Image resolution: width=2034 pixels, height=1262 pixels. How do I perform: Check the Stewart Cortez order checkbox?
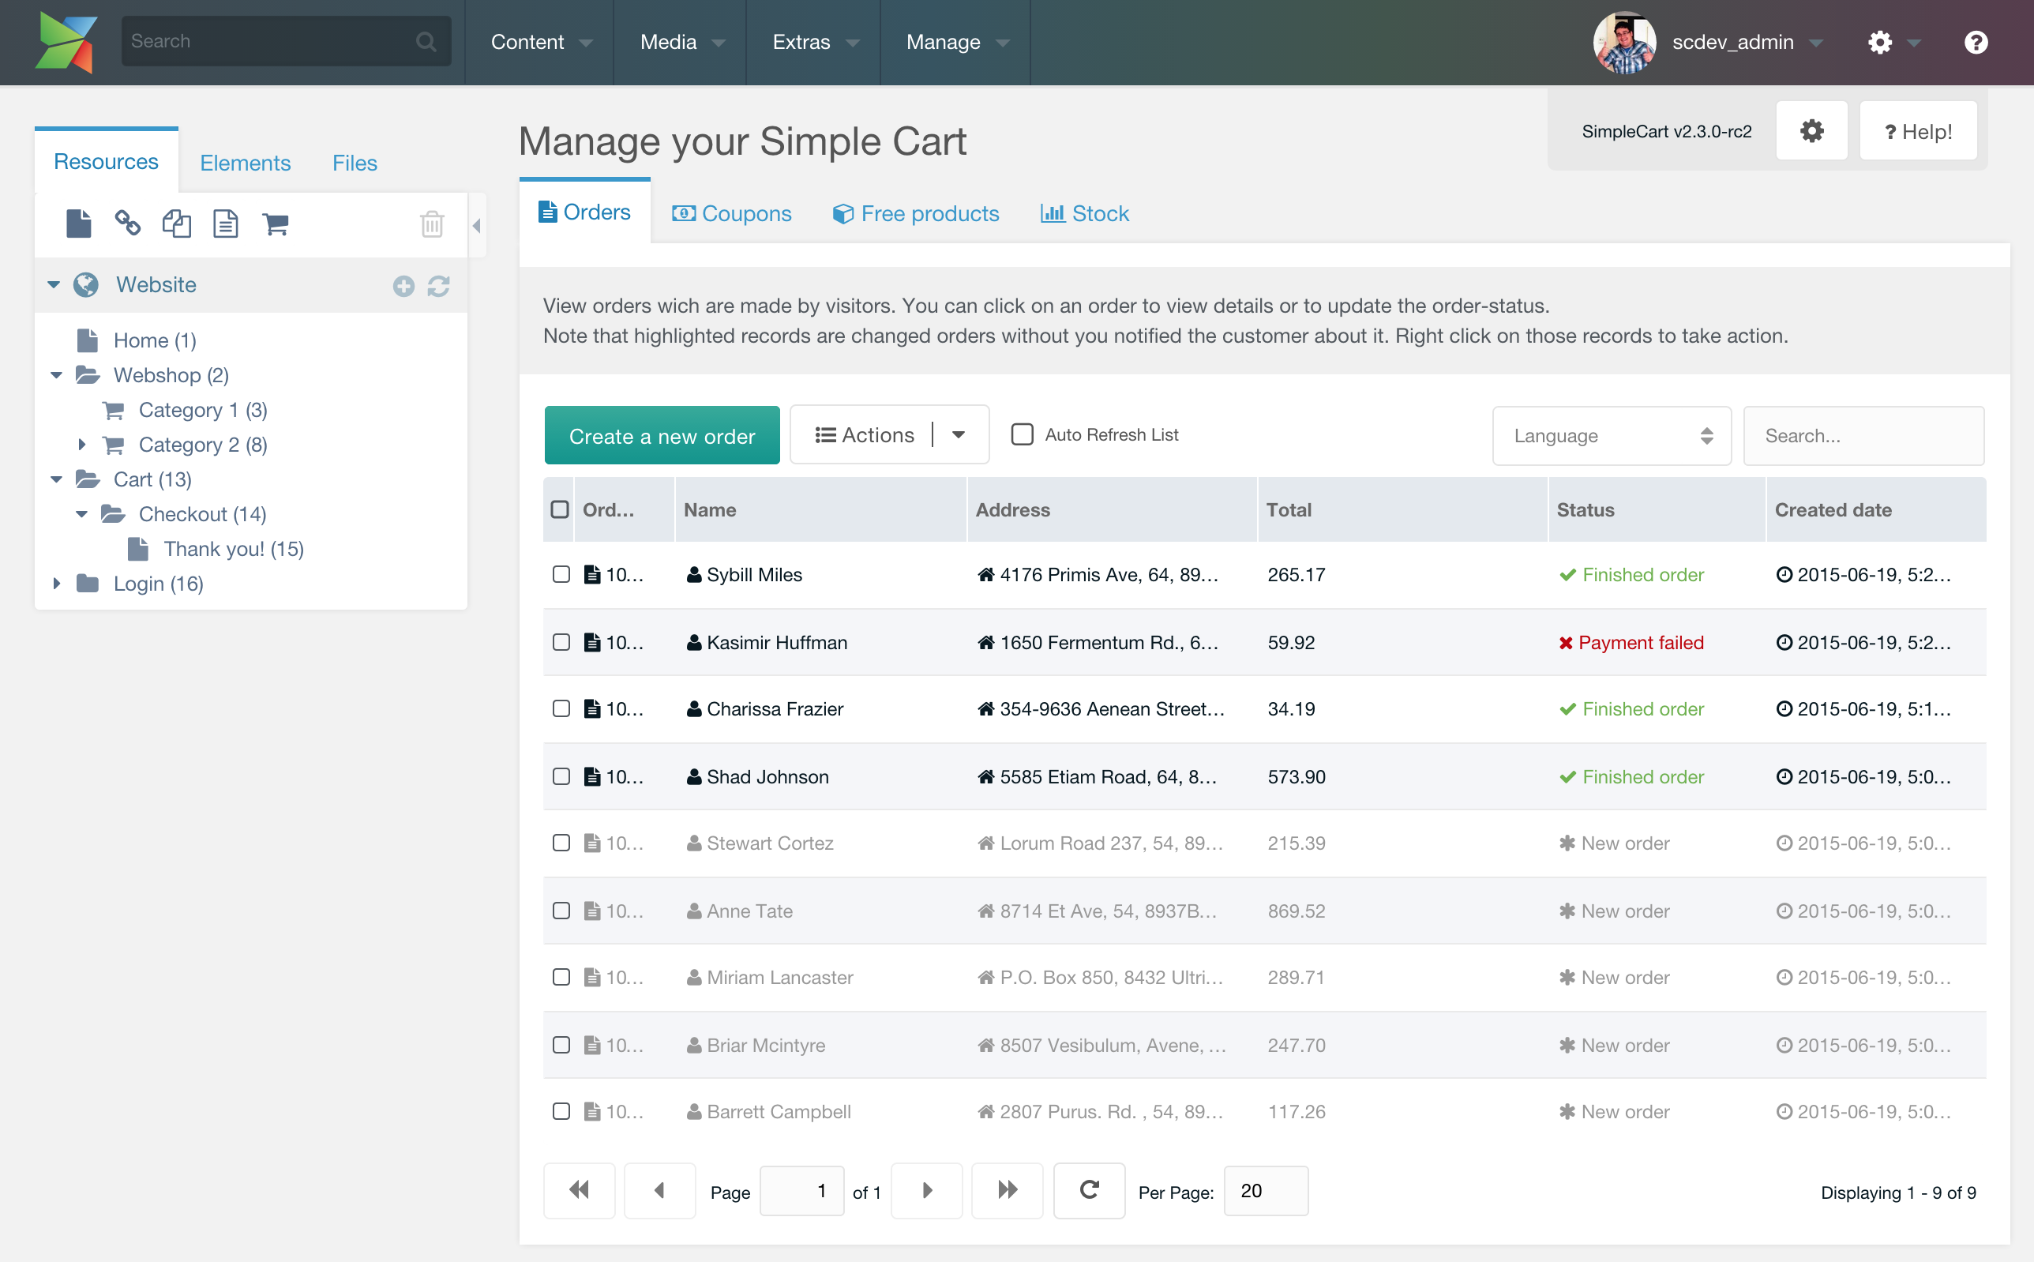click(x=561, y=844)
